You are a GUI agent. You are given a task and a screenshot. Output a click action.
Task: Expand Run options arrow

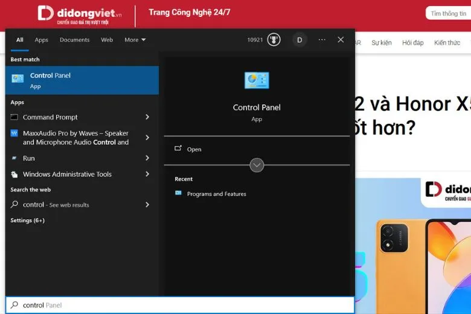147,158
